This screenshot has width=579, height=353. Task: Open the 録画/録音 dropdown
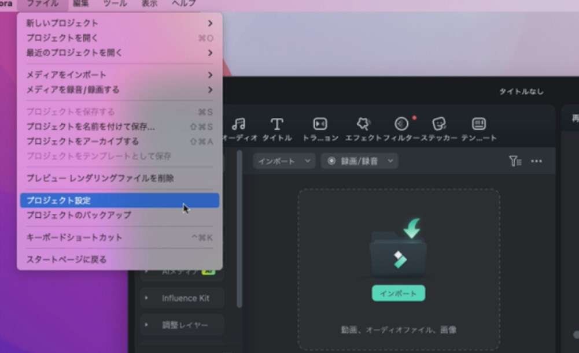pos(359,161)
